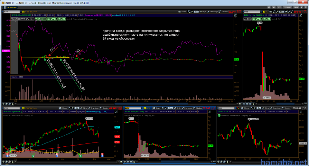
Task: Click the flask quick-study icon in main chart
Action: click(x=189, y=12)
